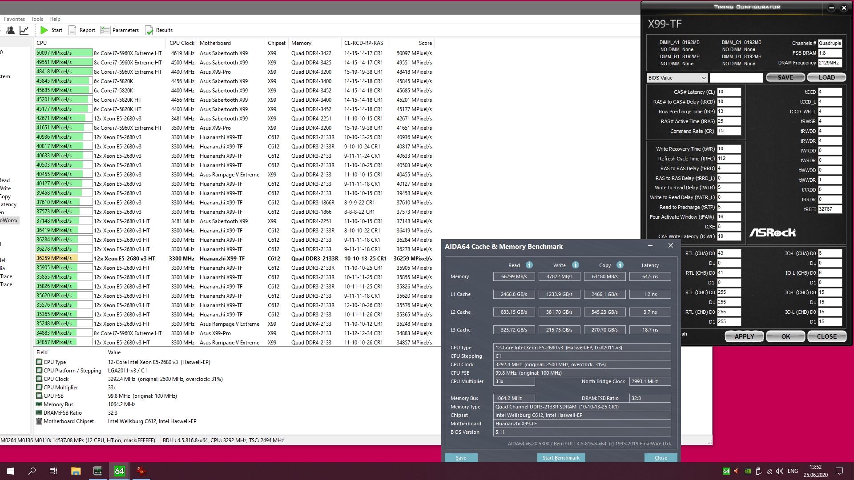Open the Tools menu
Viewport: 854px width, 480px height.
click(x=37, y=19)
